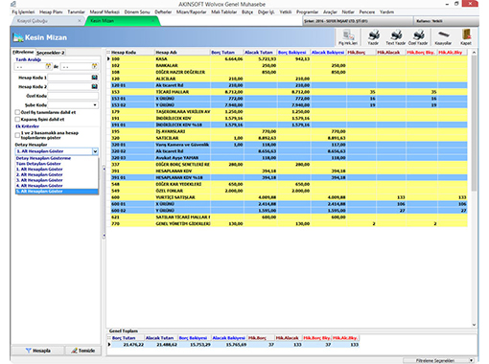Click the Fiş Hrk.leri toolbar icon
The height and width of the screenshot is (364, 489).
[x=348, y=37]
